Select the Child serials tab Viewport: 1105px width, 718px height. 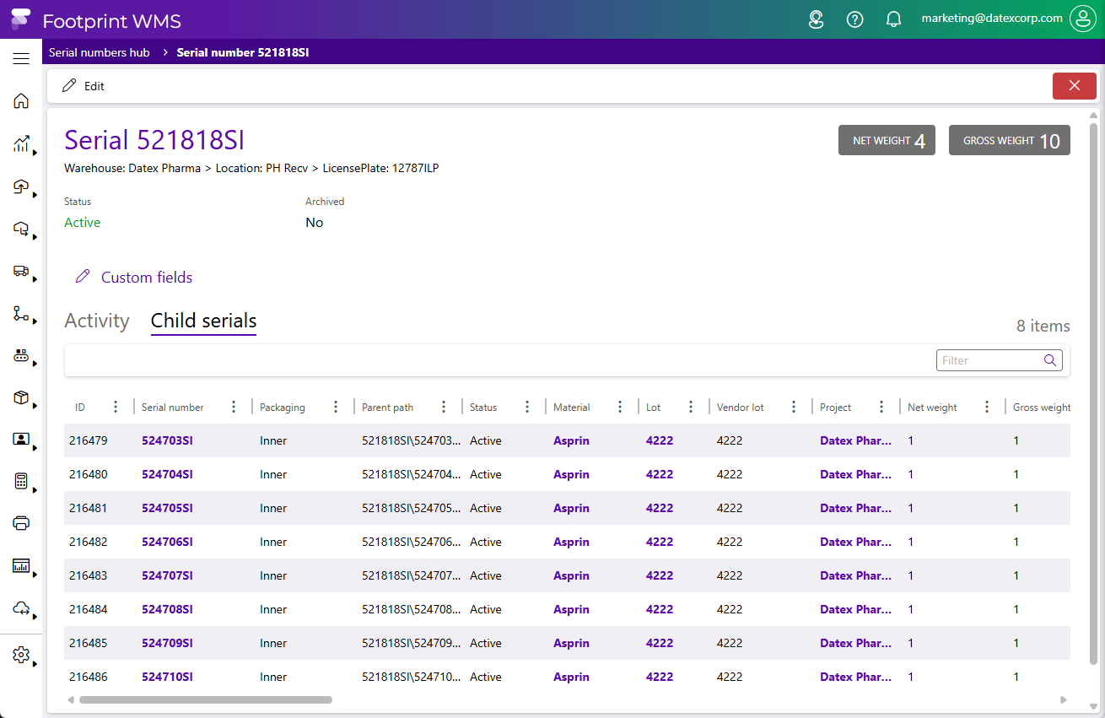tap(203, 321)
